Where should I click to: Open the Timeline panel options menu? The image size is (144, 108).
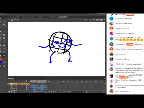point(105,79)
